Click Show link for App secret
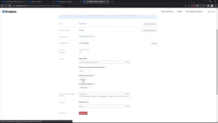 point(80,52)
